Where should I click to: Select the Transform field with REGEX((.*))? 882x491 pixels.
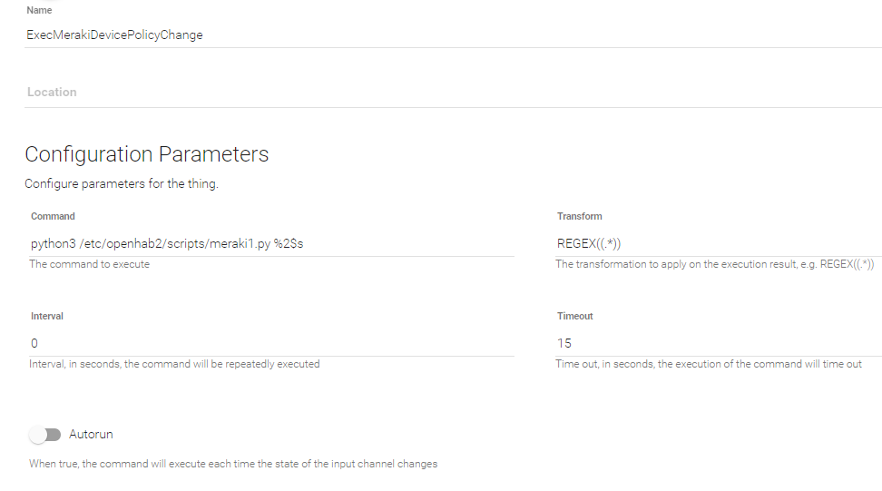717,243
